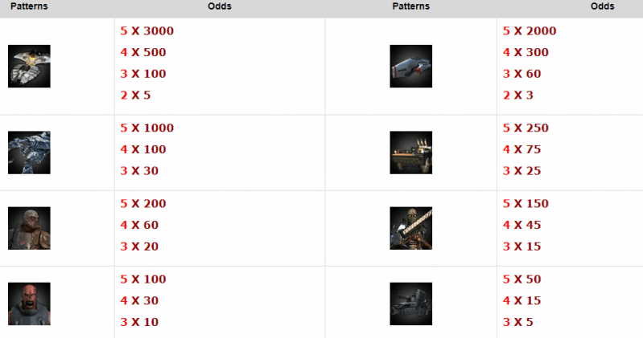Image resolution: width=643 pixels, height=338 pixels.
Task: Click the right Odds column header
Action: (603, 6)
